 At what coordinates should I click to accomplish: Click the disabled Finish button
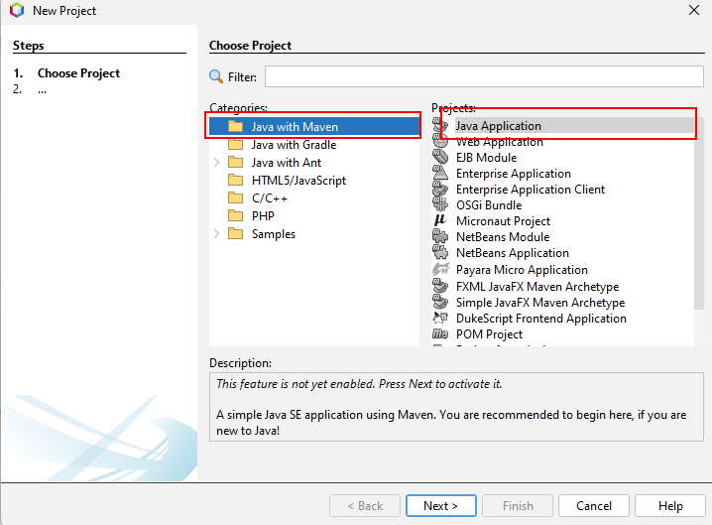click(518, 506)
